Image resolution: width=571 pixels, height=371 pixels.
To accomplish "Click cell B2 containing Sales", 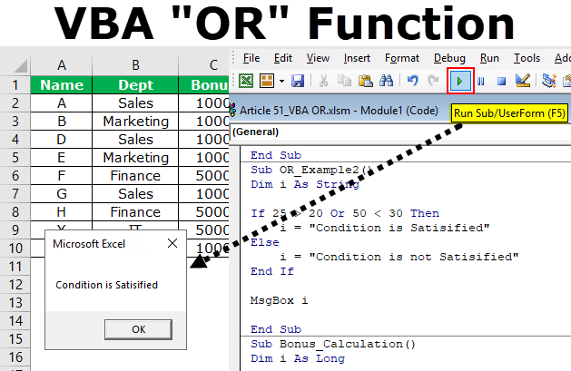I will pos(135,103).
